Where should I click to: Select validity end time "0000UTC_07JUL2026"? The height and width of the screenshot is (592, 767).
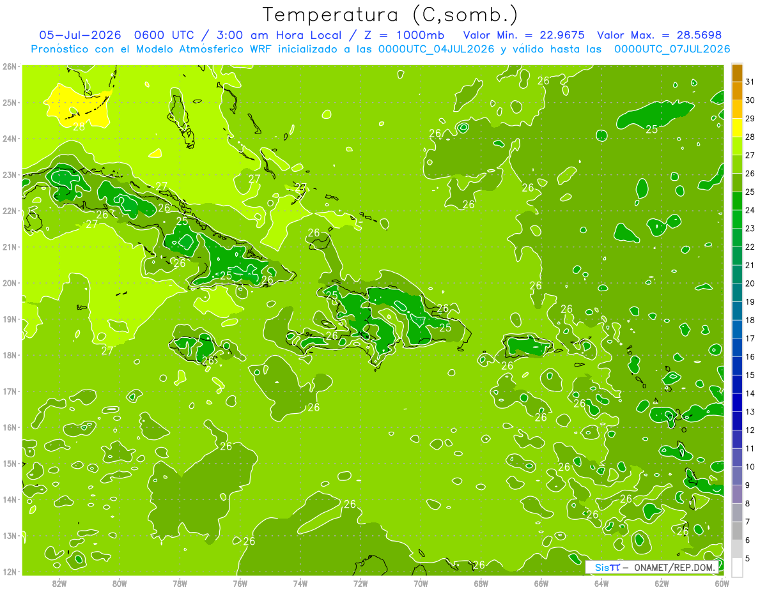672,49
